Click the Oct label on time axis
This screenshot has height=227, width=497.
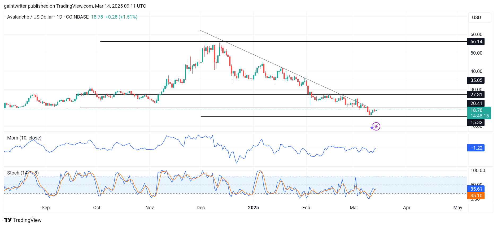[x=97, y=208]
